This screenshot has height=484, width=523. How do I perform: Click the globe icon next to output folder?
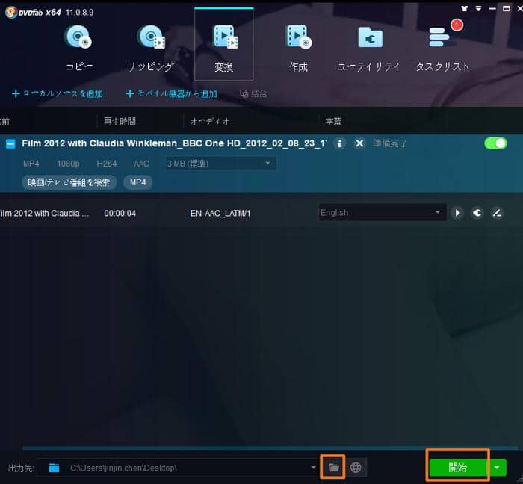click(356, 468)
